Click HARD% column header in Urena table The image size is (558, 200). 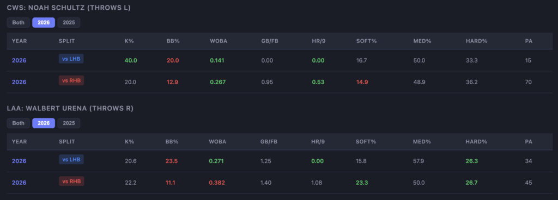[476, 141]
